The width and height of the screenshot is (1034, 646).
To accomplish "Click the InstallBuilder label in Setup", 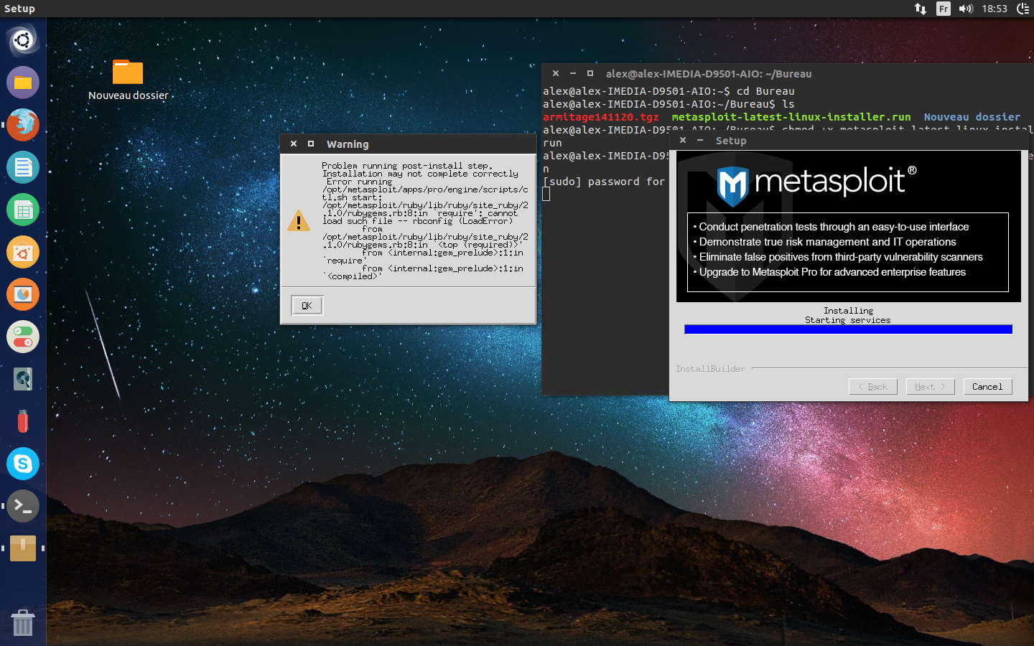I will 710,369.
